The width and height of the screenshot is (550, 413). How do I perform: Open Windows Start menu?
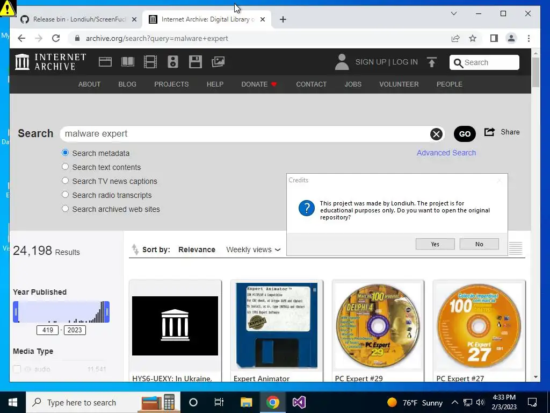13,402
